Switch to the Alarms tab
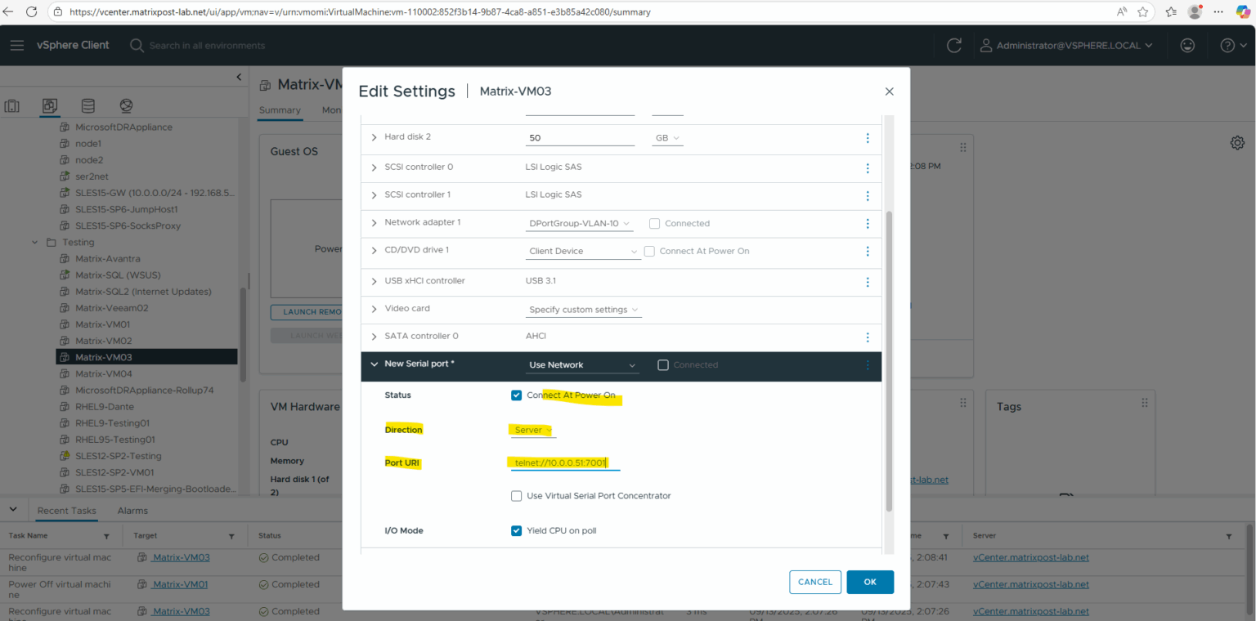Screen dimensions: 1256x621 132,511
